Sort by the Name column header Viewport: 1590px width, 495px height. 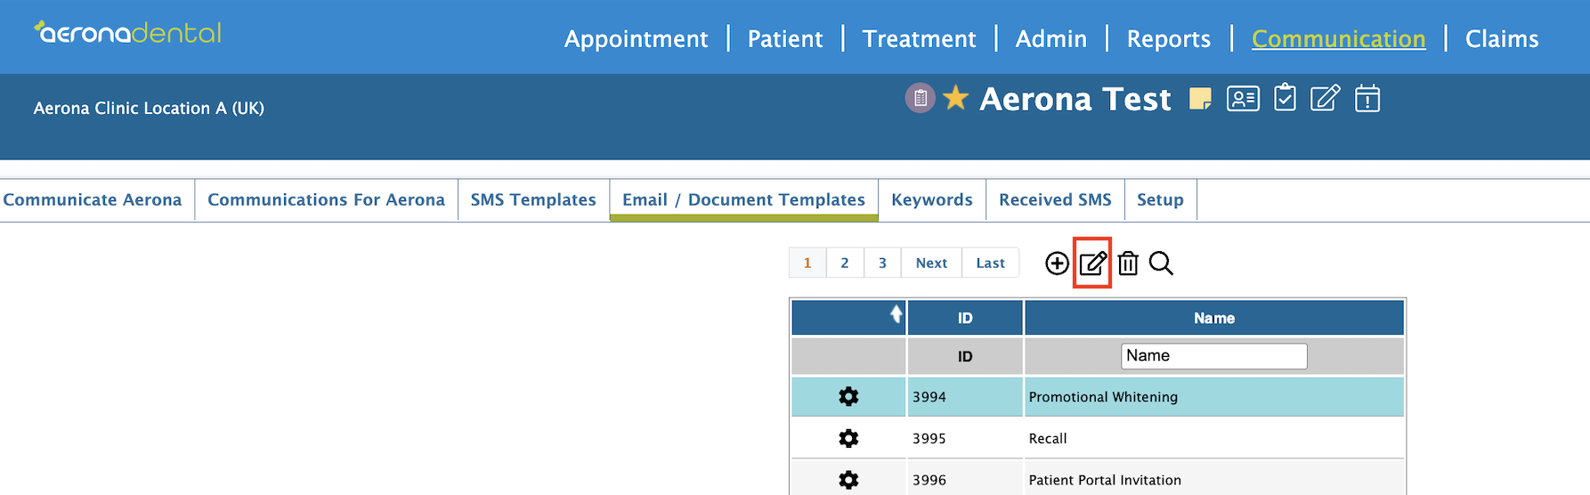[1214, 318]
